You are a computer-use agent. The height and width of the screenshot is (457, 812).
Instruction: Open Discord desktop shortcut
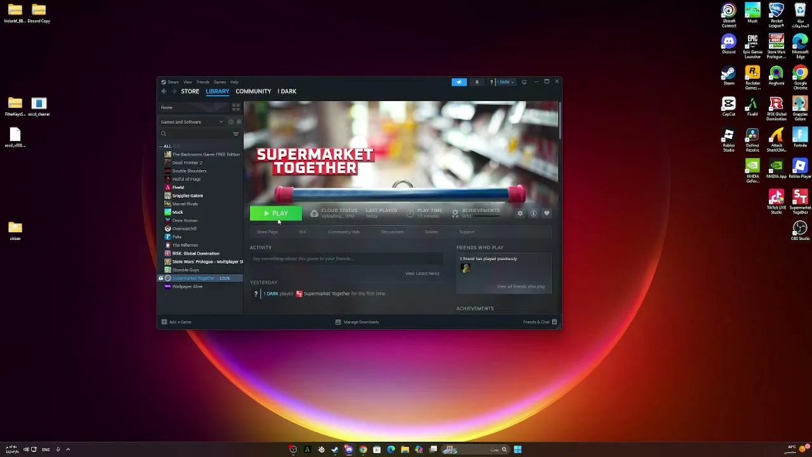click(729, 44)
